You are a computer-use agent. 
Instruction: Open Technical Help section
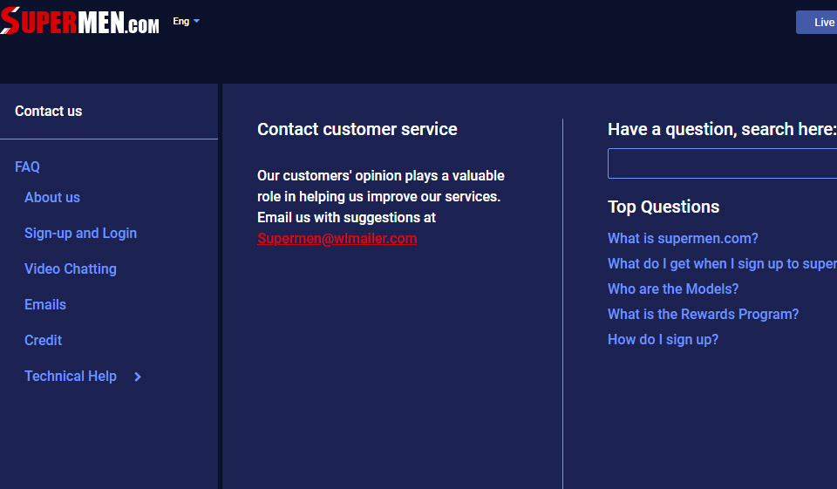pyautogui.click(x=71, y=376)
